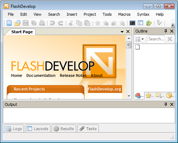Open the Help menu
178x143 pixels.
[x=160, y=14]
